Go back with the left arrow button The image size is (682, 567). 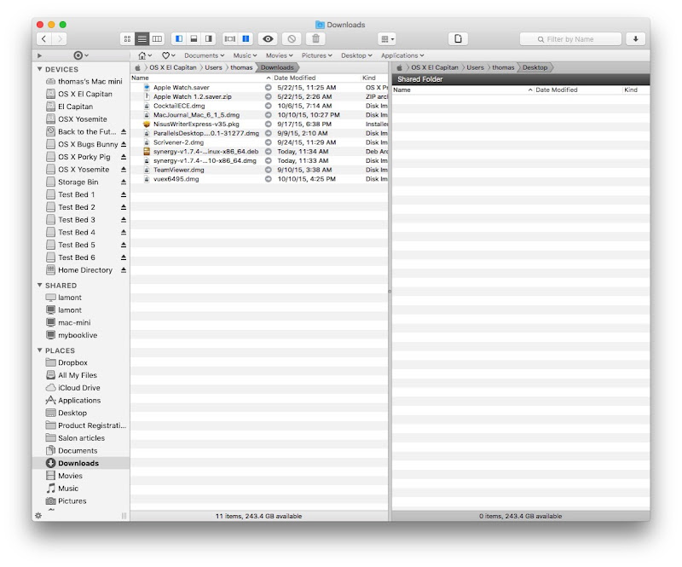tap(43, 38)
